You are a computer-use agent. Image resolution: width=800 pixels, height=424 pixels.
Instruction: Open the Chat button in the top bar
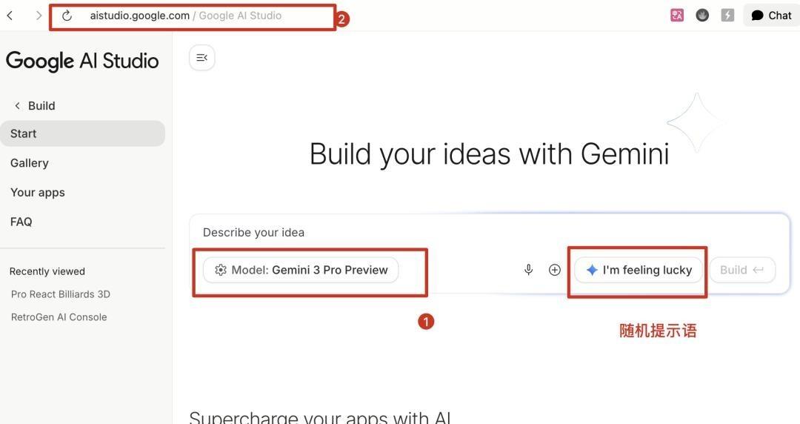[x=771, y=15]
